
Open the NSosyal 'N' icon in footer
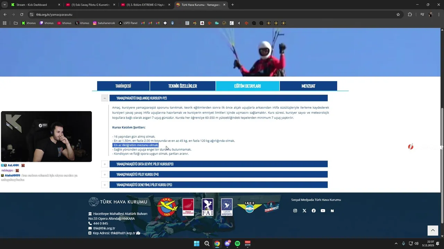point(332,211)
